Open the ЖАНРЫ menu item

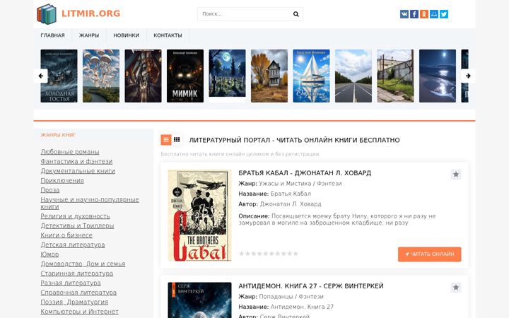tap(89, 35)
